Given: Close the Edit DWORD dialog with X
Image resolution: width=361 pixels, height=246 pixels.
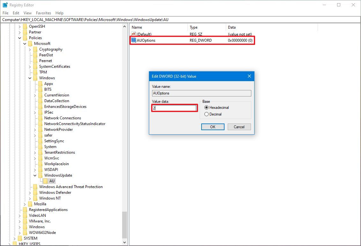Looking at the screenshot, I should [249, 76].
